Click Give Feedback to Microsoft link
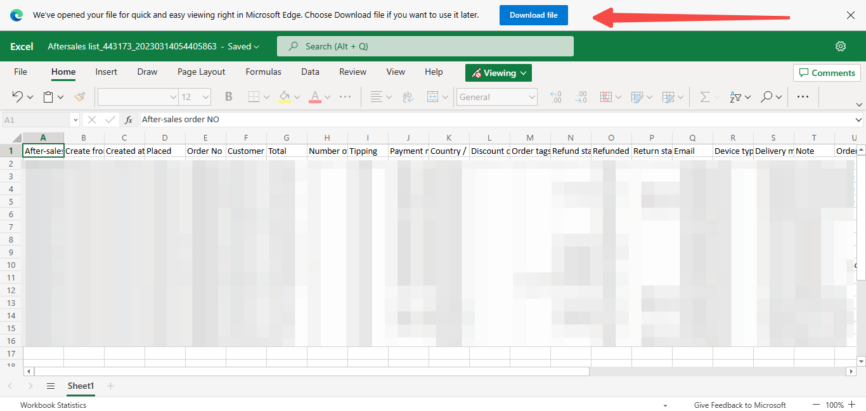 point(740,405)
